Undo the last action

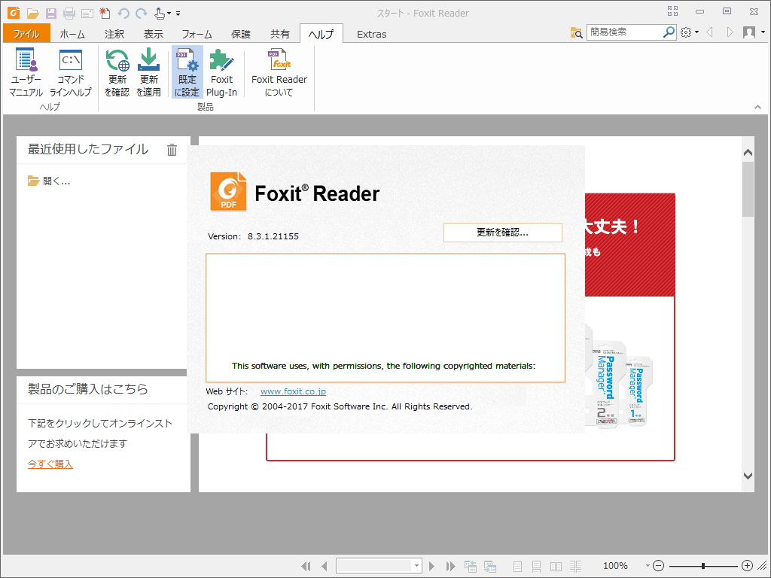click(124, 13)
